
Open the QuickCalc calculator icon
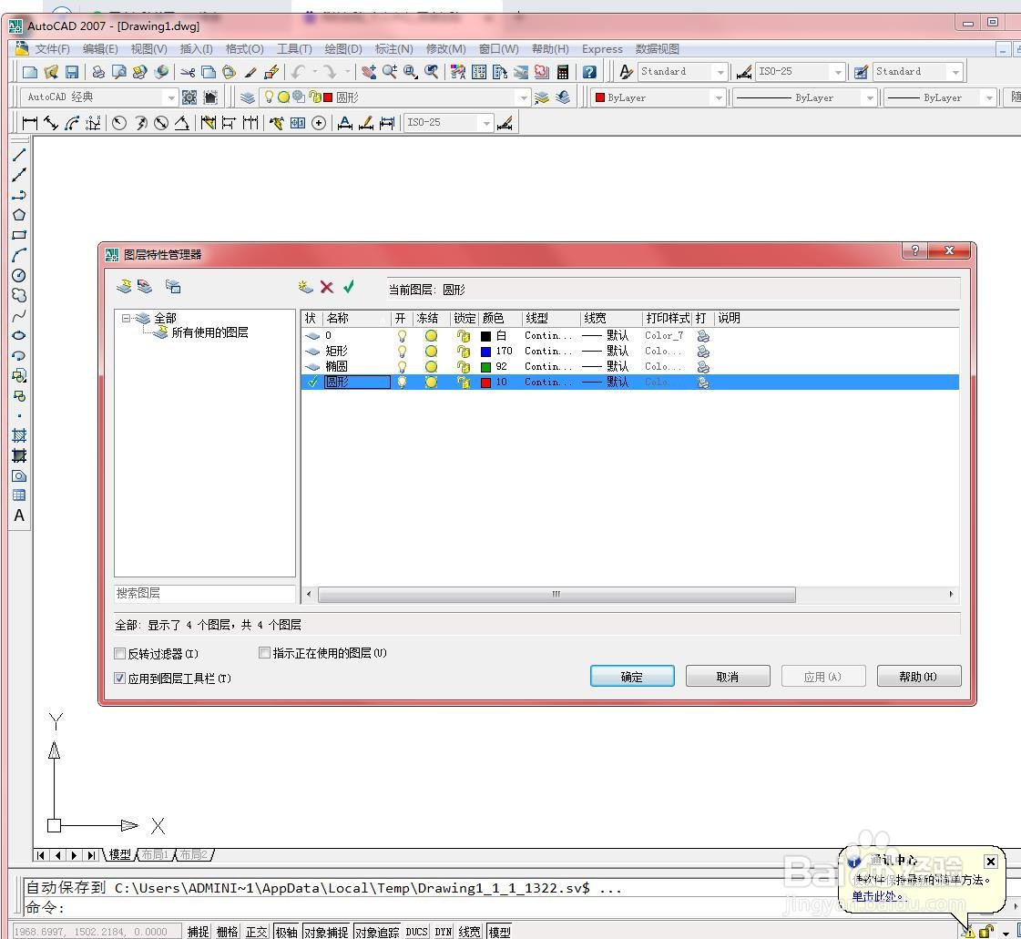click(x=563, y=72)
